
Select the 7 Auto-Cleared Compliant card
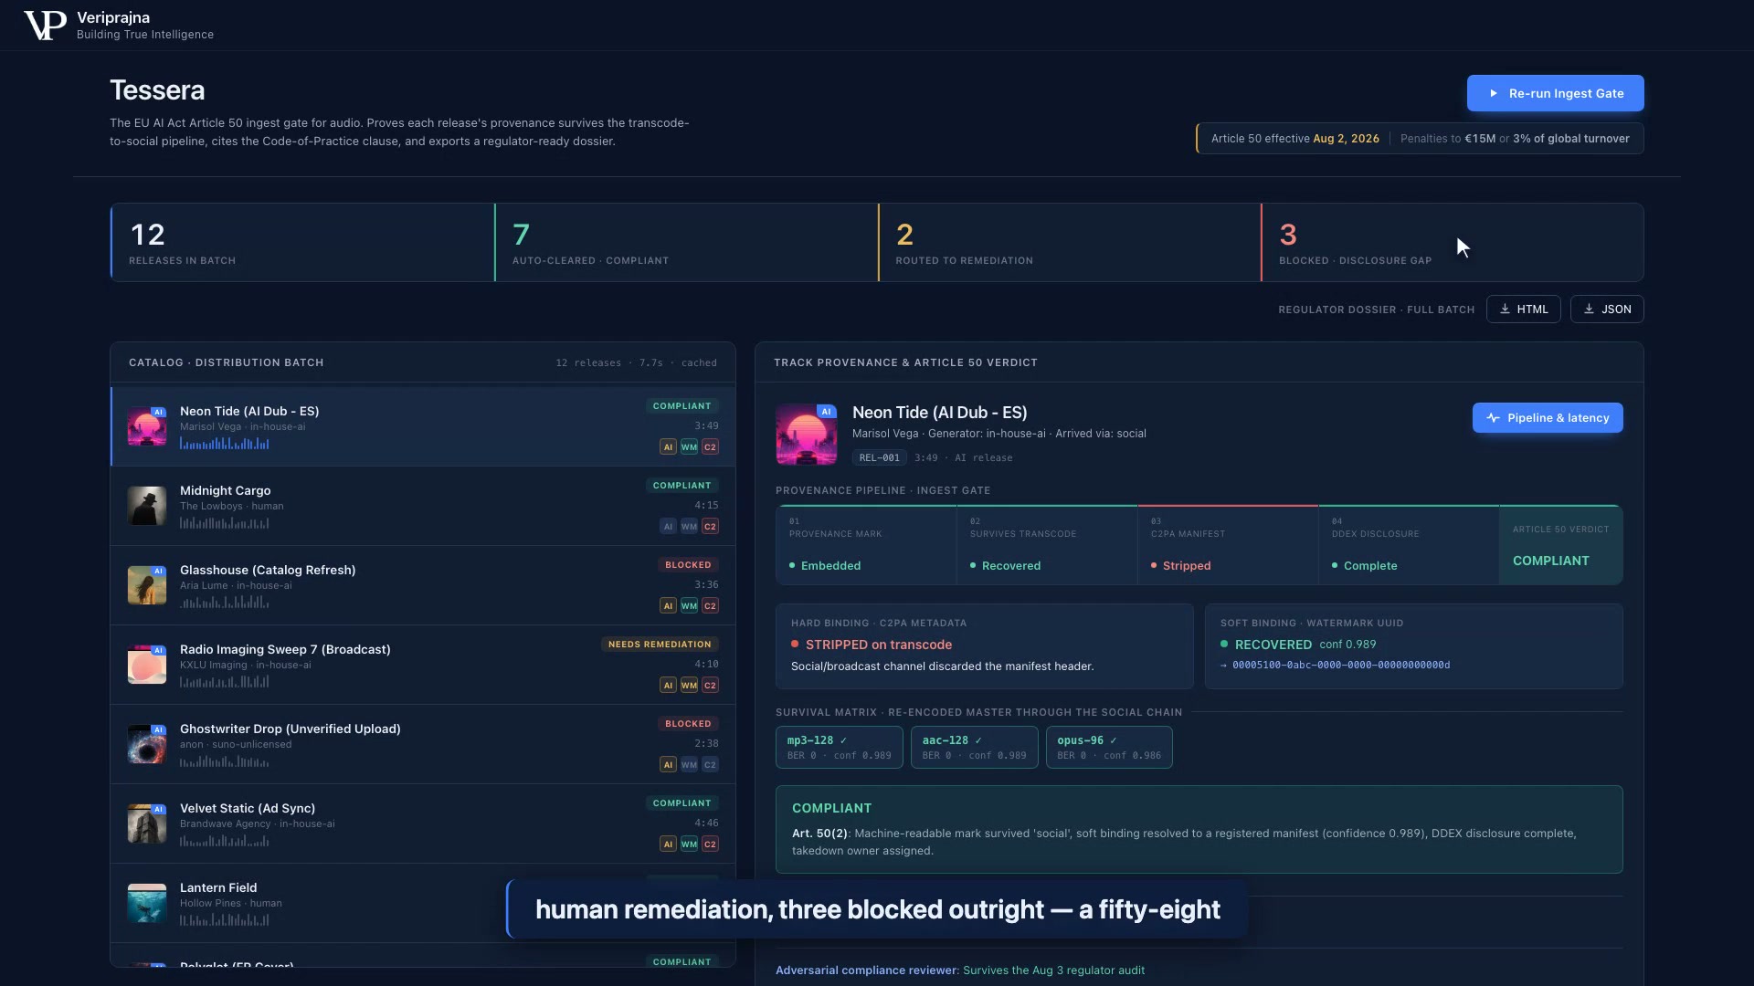click(x=686, y=242)
